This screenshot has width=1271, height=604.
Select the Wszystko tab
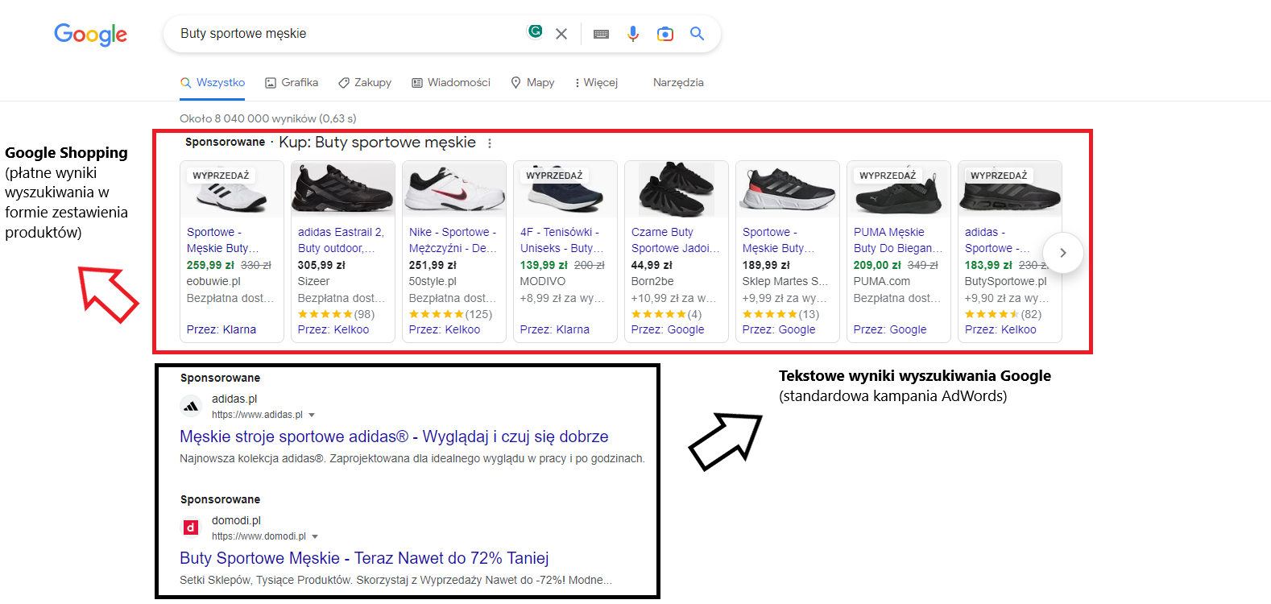[x=213, y=83]
